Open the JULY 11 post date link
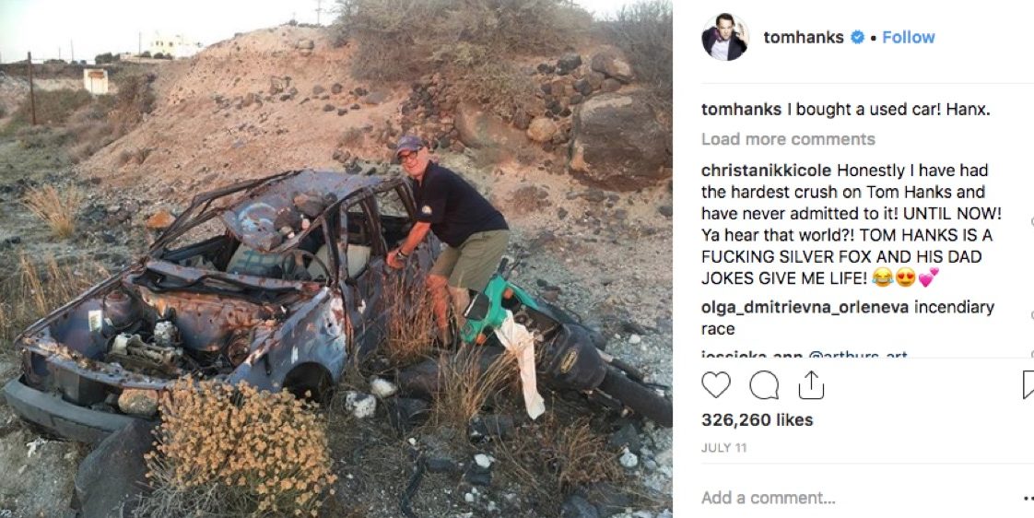Viewport: 1034px width, 518px height. 724,448
